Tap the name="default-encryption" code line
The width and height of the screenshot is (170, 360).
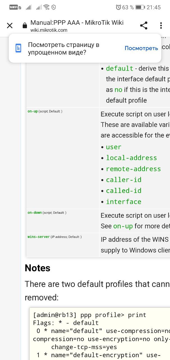pos(98,355)
